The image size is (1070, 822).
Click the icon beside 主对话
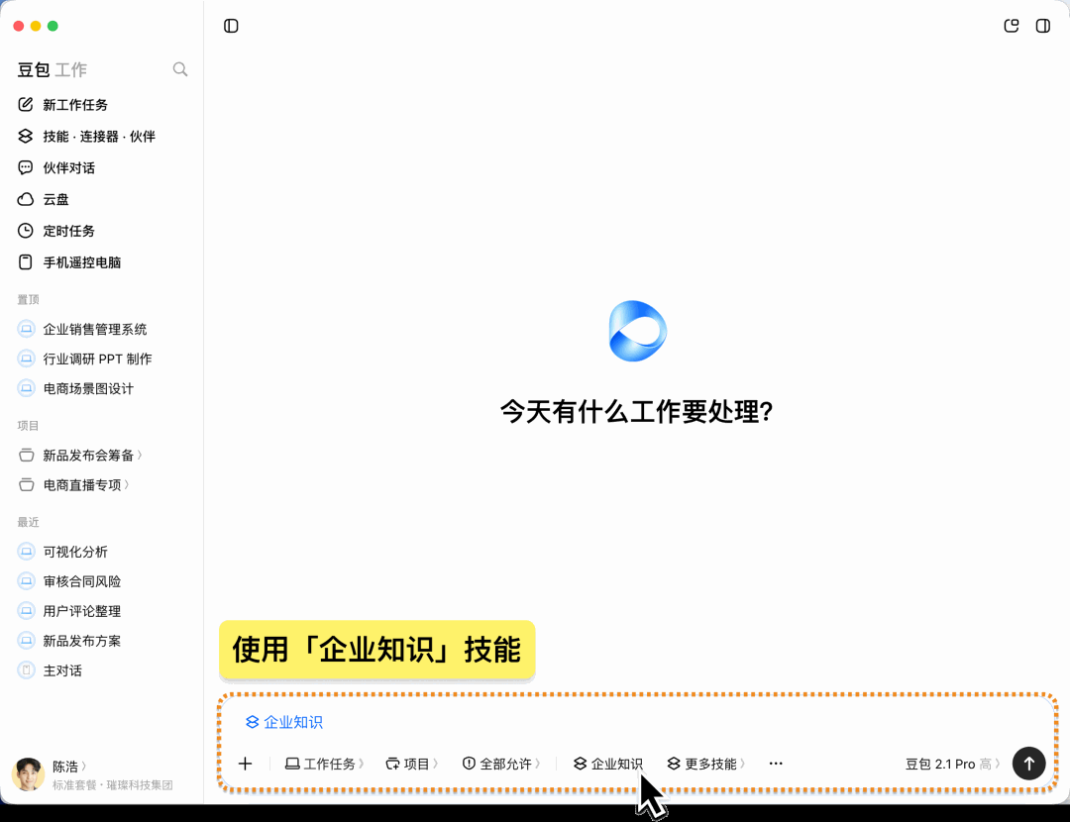(26, 670)
